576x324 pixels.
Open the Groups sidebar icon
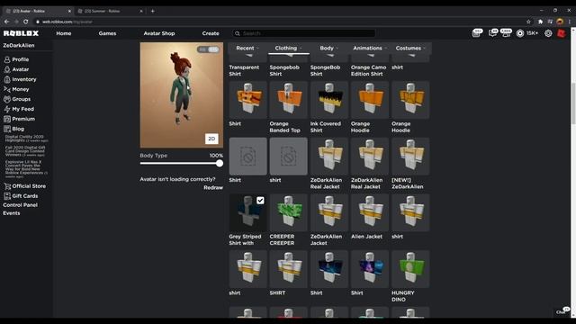(7, 99)
